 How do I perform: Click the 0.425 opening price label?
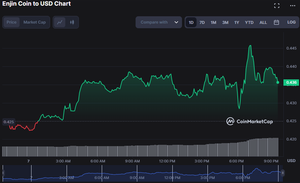click(9, 122)
